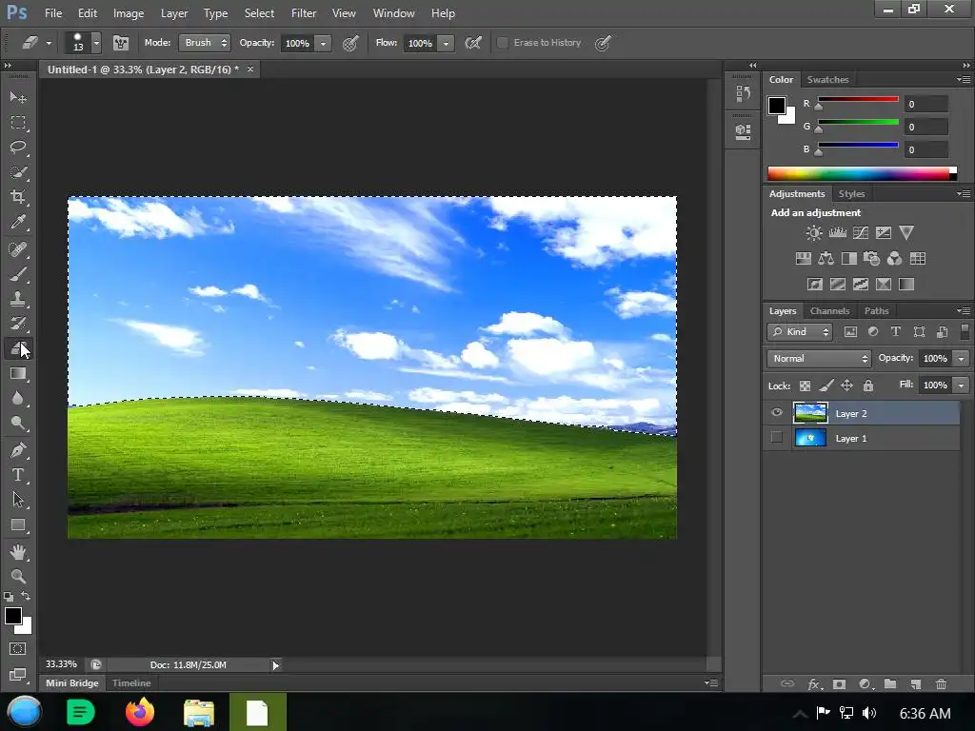Toggle the brush panel button

121,43
